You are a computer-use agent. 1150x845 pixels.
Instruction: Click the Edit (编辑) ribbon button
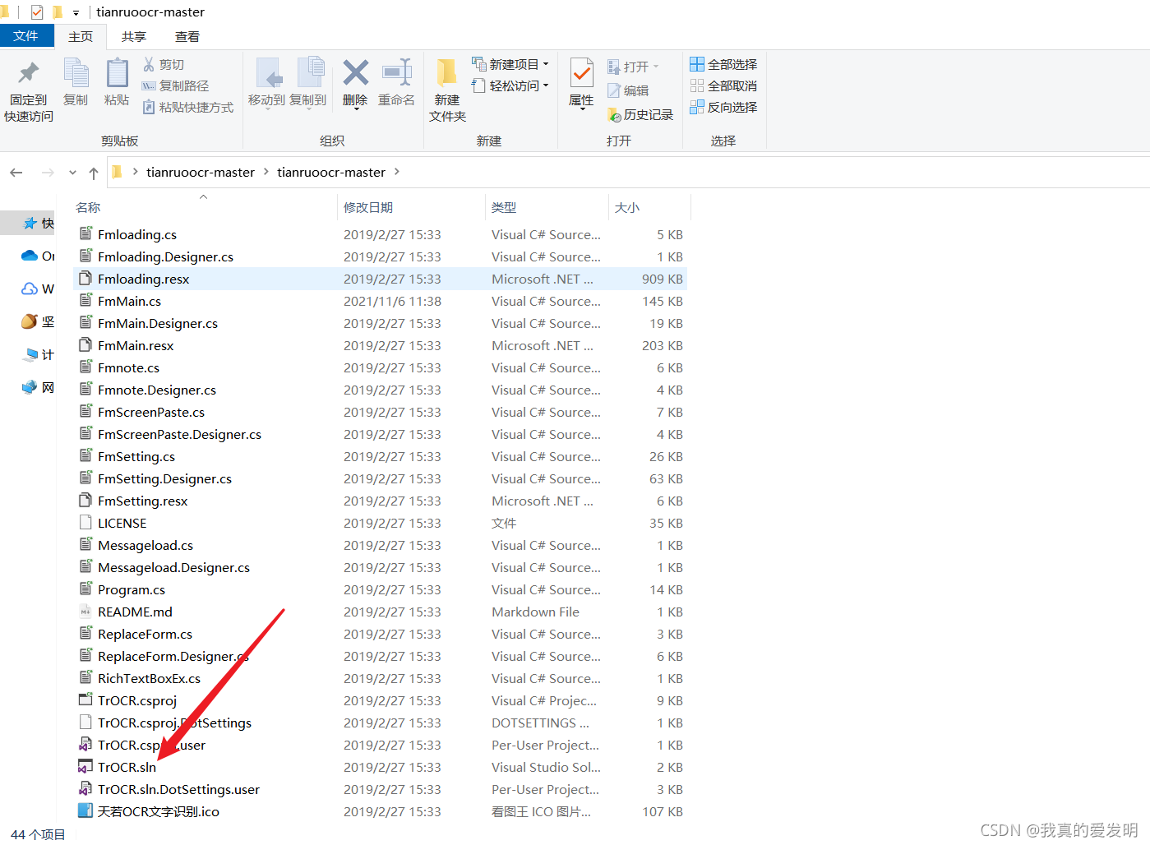point(628,90)
